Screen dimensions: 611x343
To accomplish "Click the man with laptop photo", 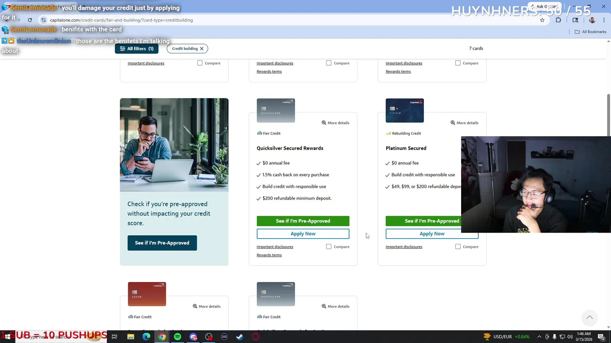I will (x=174, y=145).
